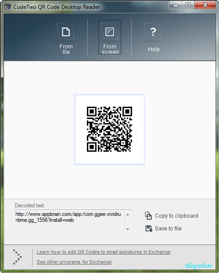Close the QR Code Desktop Reader window

[205, 5]
